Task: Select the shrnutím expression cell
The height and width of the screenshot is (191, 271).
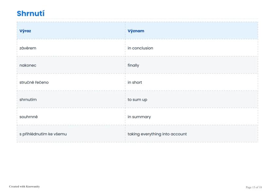Action: [28, 99]
